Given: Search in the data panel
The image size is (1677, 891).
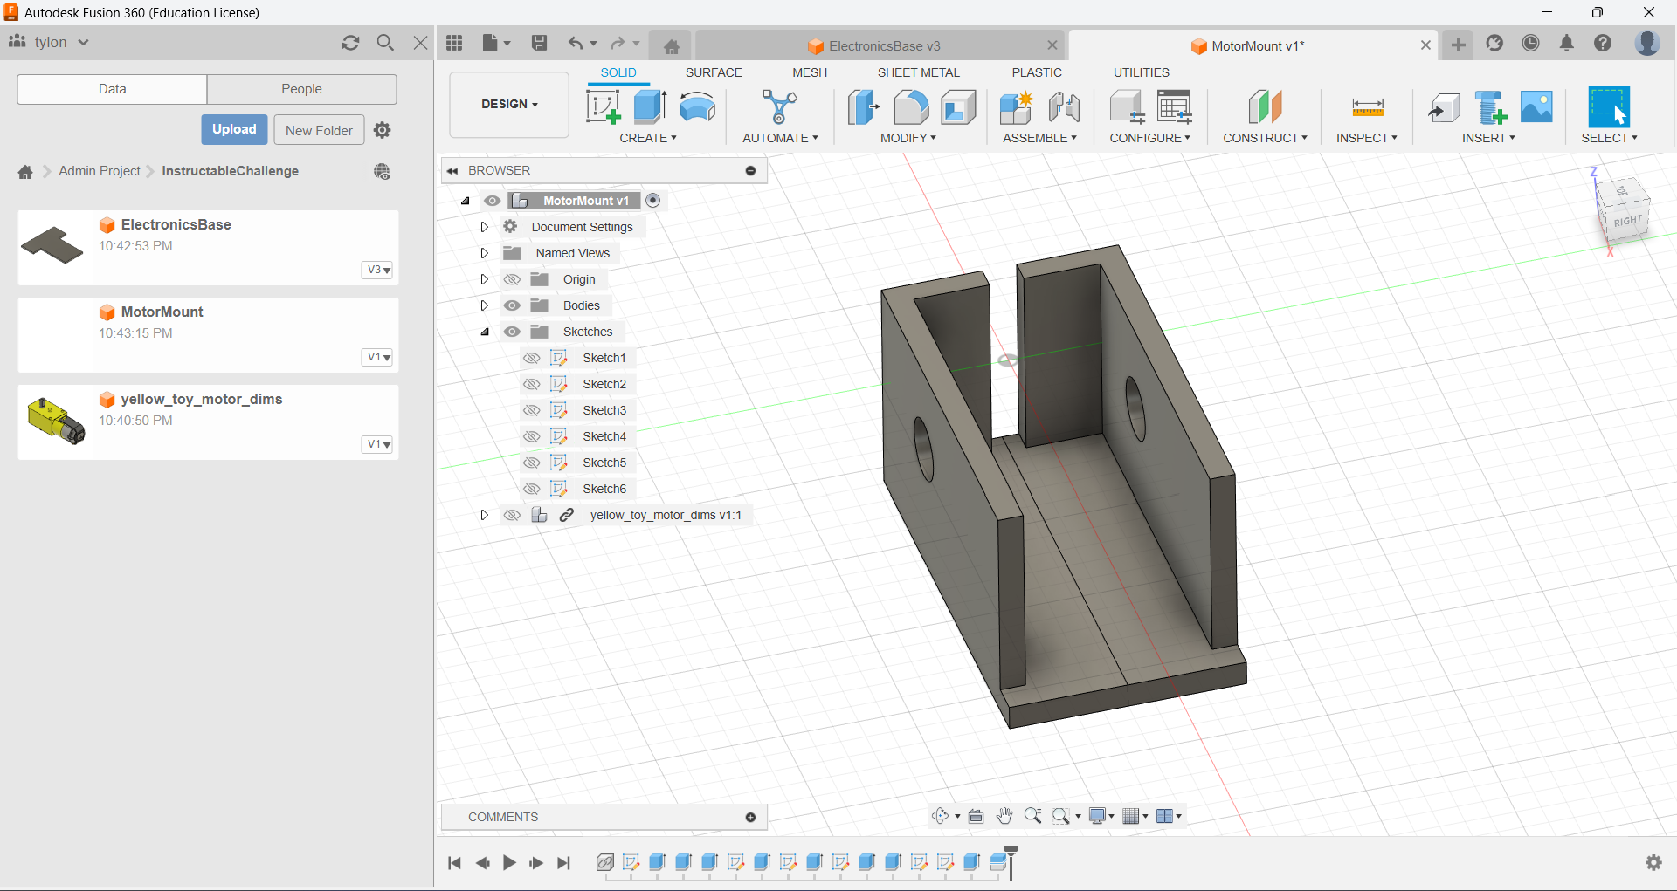Looking at the screenshot, I should (x=385, y=42).
